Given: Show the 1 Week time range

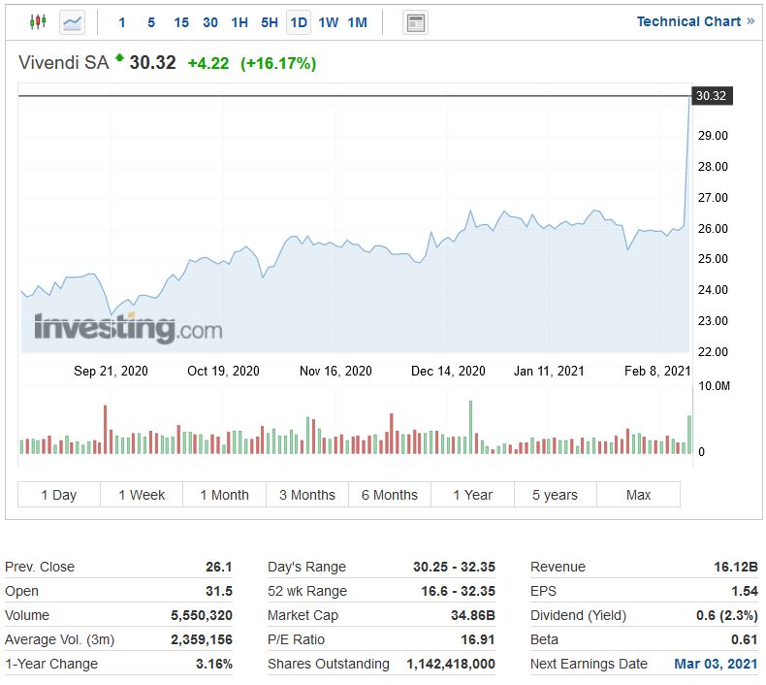Looking at the screenshot, I should pyautogui.click(x=142, y=495).
